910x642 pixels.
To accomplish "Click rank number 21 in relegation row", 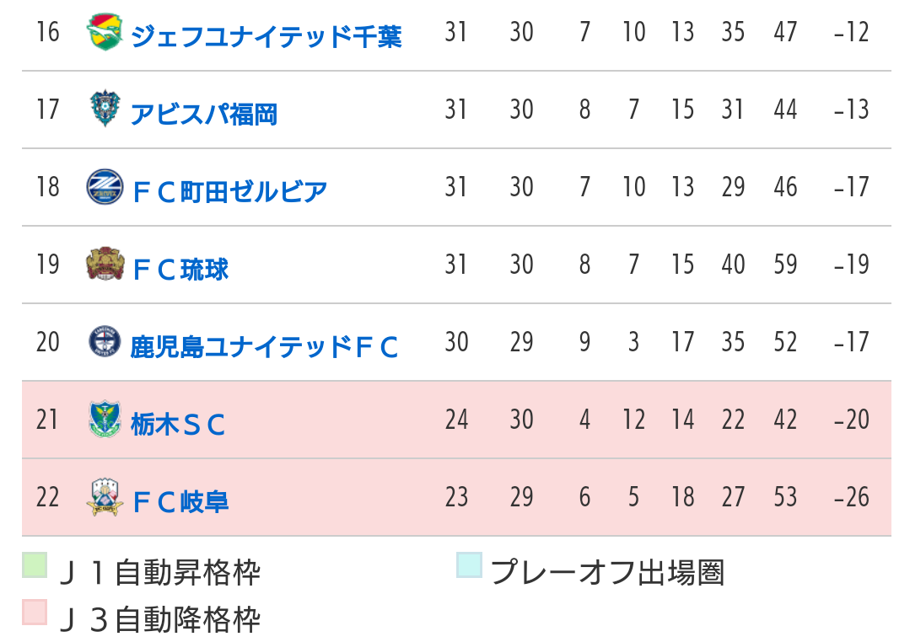I will point(47,420).
